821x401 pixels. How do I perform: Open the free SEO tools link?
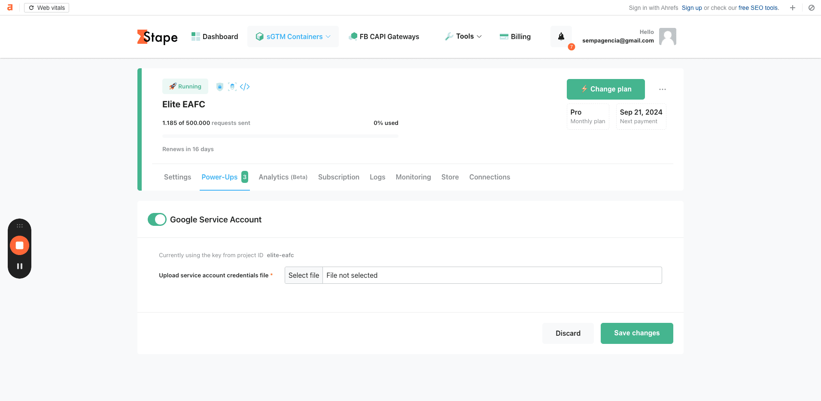point(758,8)
